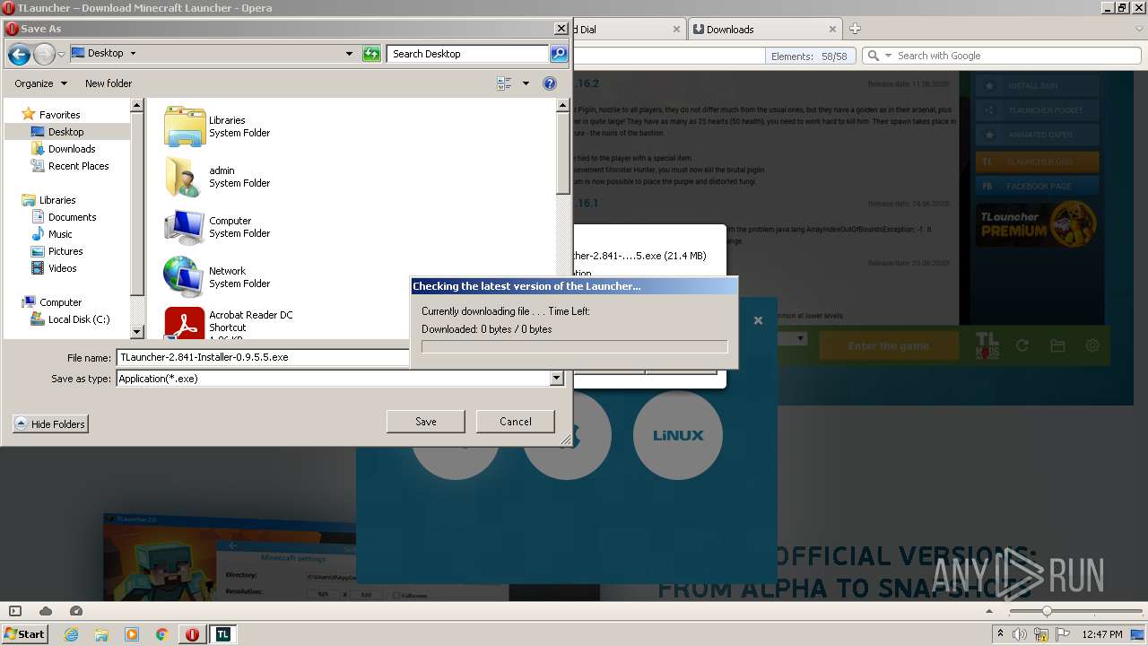Expand Save as type dropdown
Screen dimensions: 1148x646
556,379
